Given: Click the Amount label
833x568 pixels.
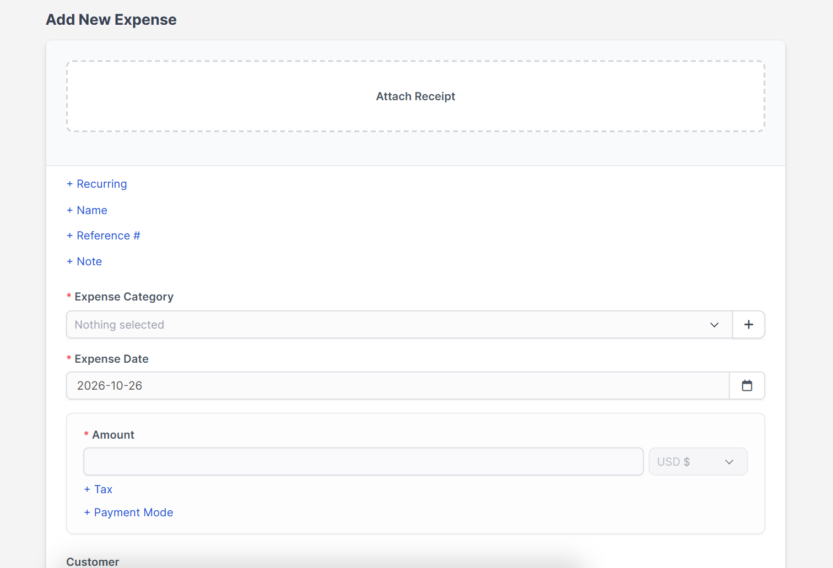Looking at the screenshot, I should coord(113,435).
